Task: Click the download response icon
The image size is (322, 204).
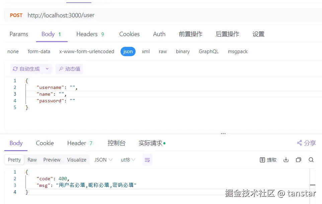Action: 286,160
